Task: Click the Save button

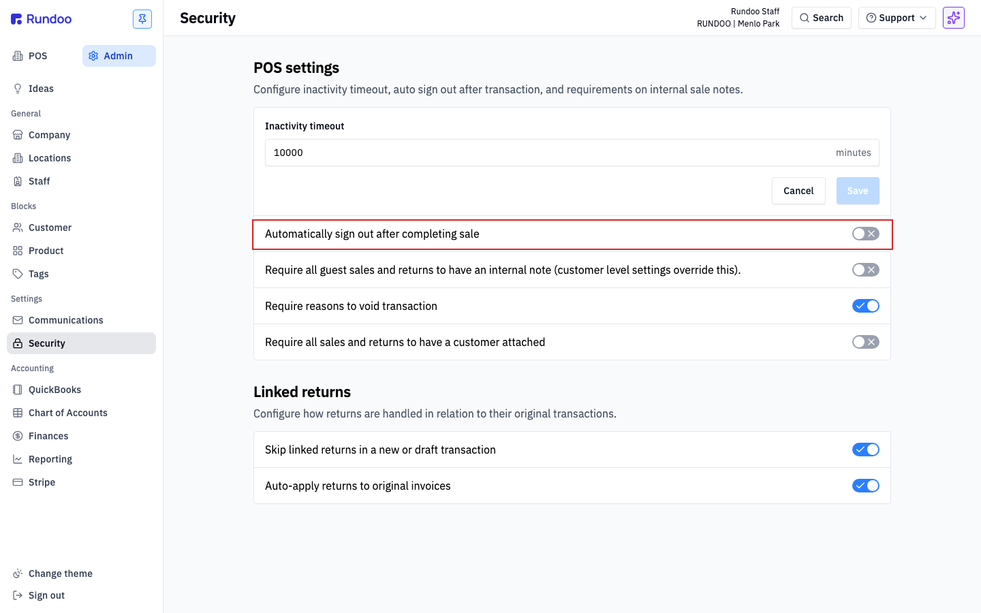Action: tap(858, 191)
